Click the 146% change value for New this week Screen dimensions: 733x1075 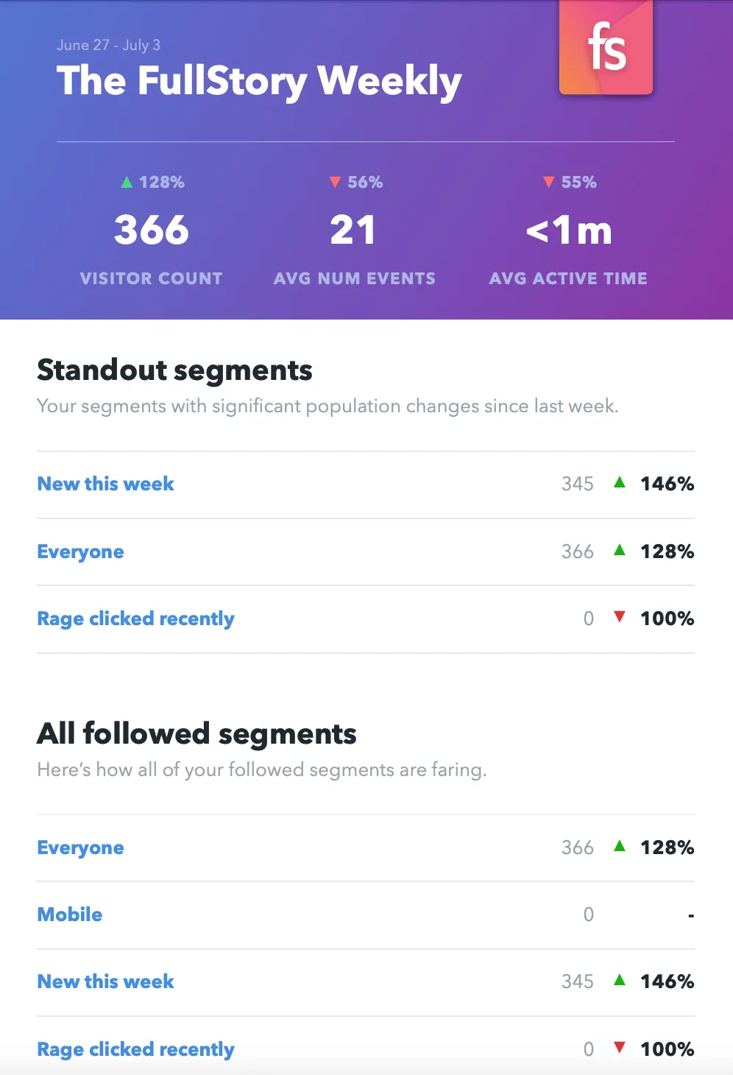667,483
